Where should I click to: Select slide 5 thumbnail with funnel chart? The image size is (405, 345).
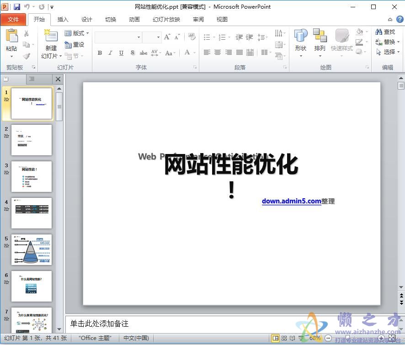(x=32, y=249)
